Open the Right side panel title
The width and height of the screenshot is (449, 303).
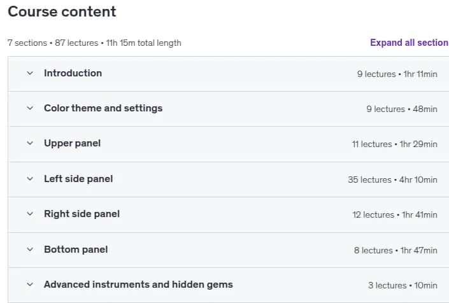pyautogui.click(x=82, y=214)
